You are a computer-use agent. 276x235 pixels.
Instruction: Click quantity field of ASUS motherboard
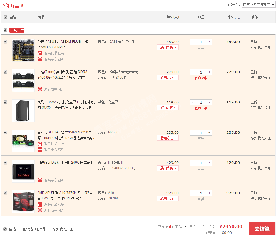tap(201, 42)
